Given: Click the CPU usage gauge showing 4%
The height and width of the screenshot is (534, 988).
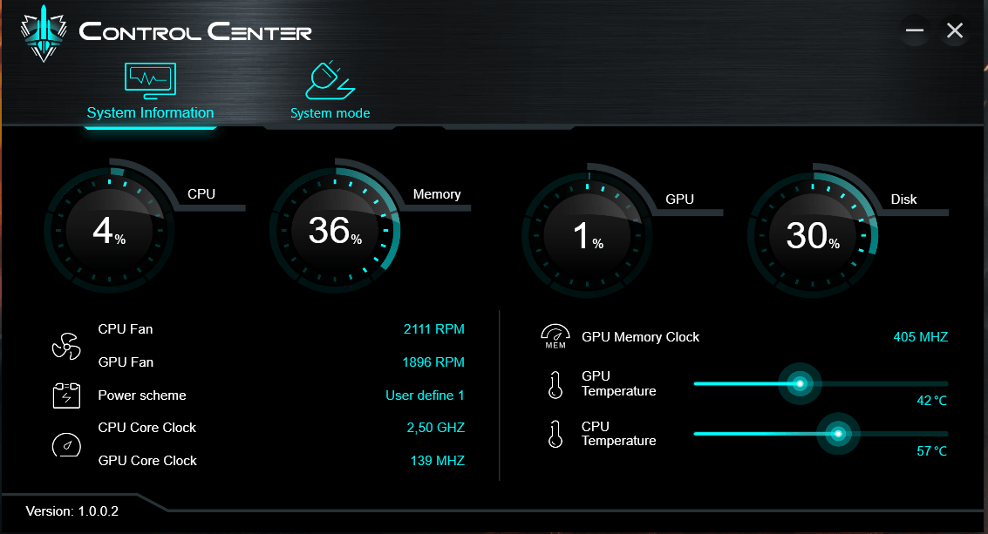Looking at the screenshot, I should click(x=109, y=229).
